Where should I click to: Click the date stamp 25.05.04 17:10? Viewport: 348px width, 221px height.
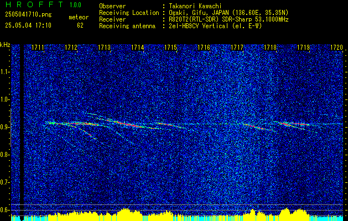(28, 25)
